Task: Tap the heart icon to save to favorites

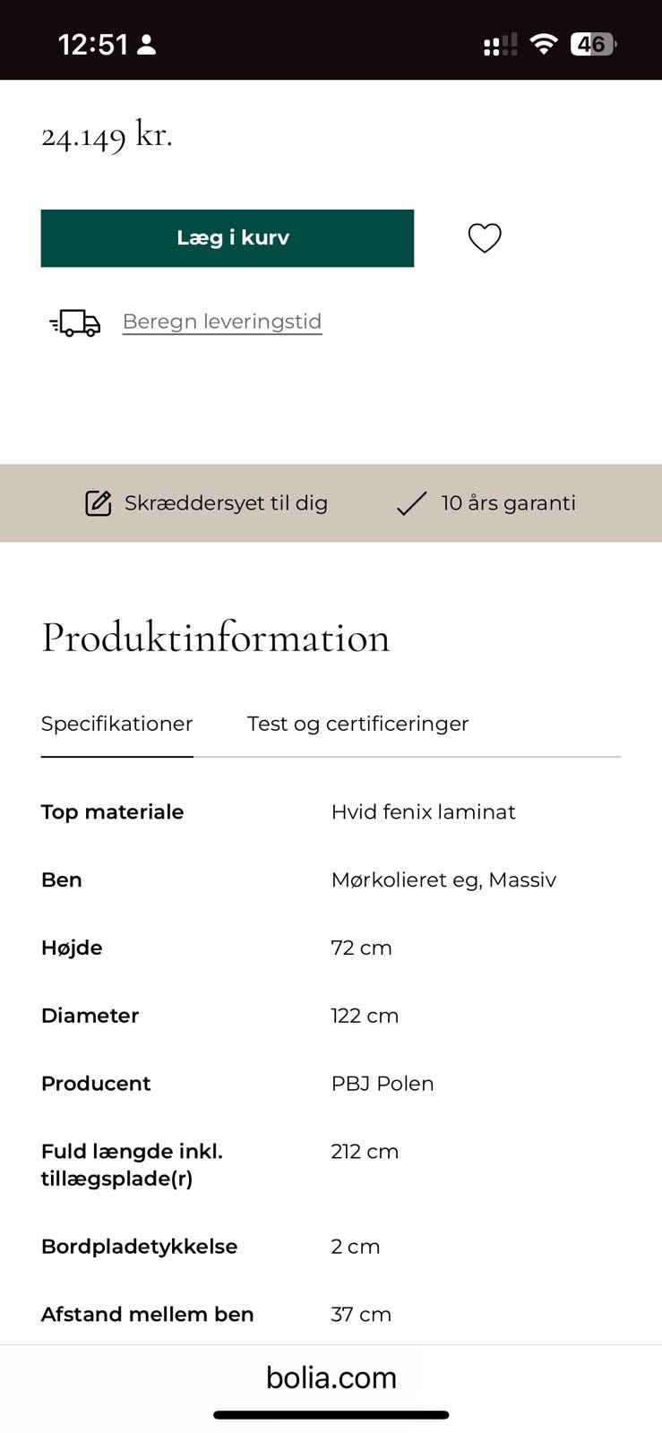Action: (x=485, y=238)
